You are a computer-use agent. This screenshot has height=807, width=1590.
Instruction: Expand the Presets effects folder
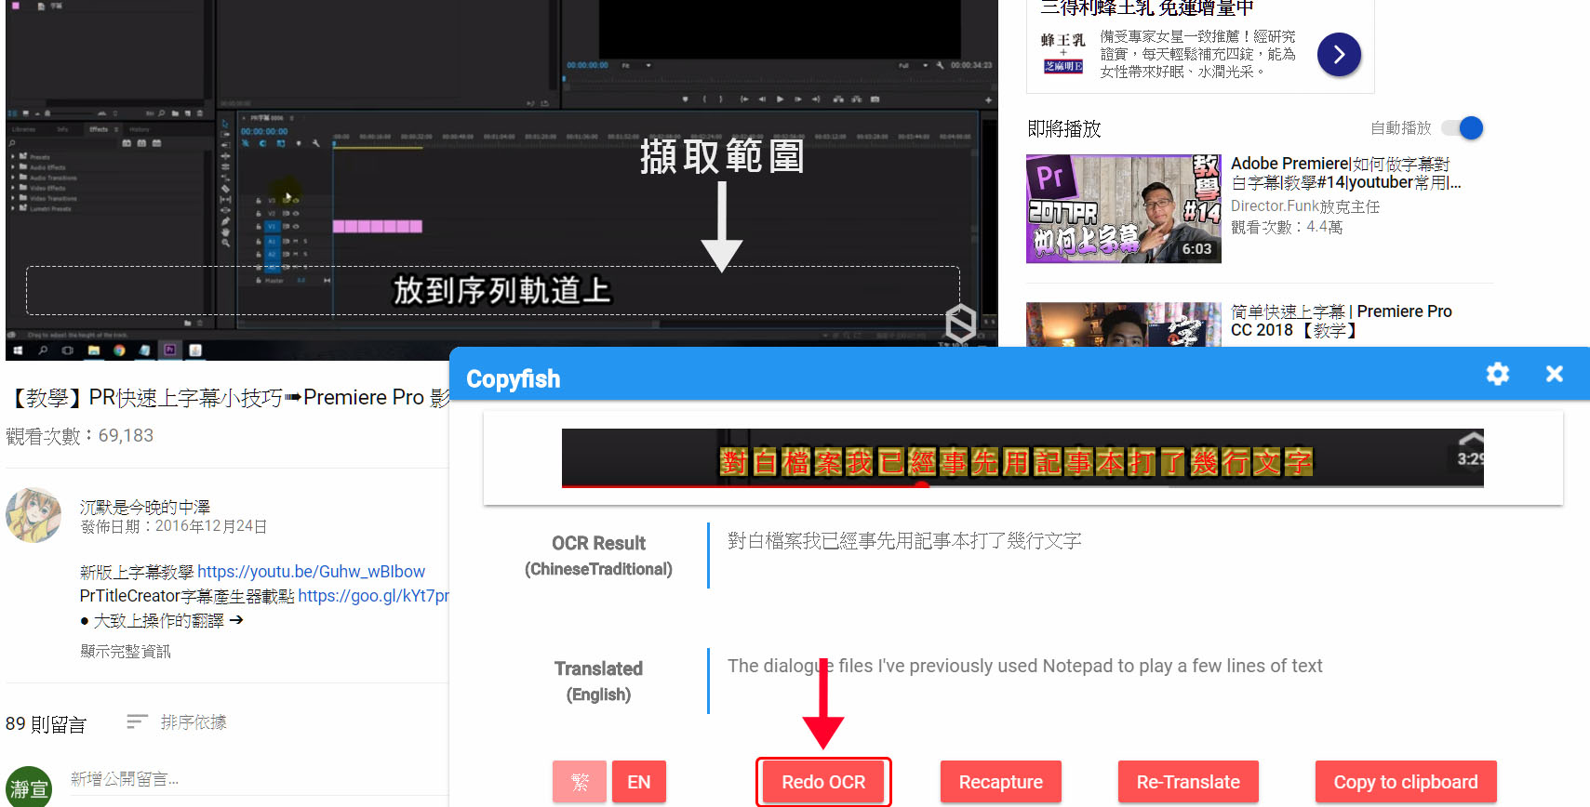pyautogui.click(x=12, y=157)
